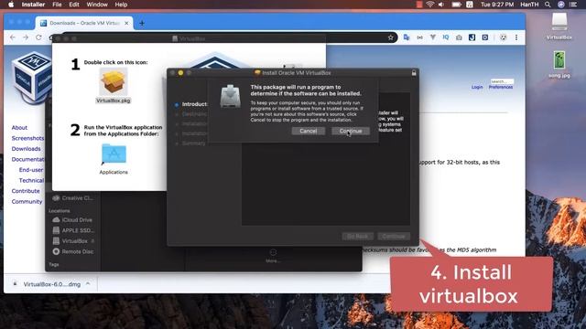The image size is (586, 329).
Task: Click the HanTH user name in menu bar
Action: pos(529,5)
